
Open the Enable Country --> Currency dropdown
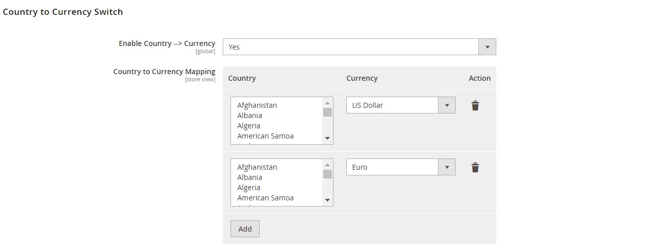[x=360, y=47]
